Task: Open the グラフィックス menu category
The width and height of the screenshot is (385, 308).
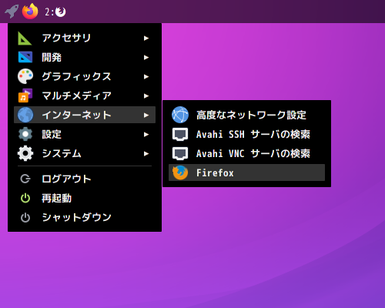Action: click(x=85, y=76)
